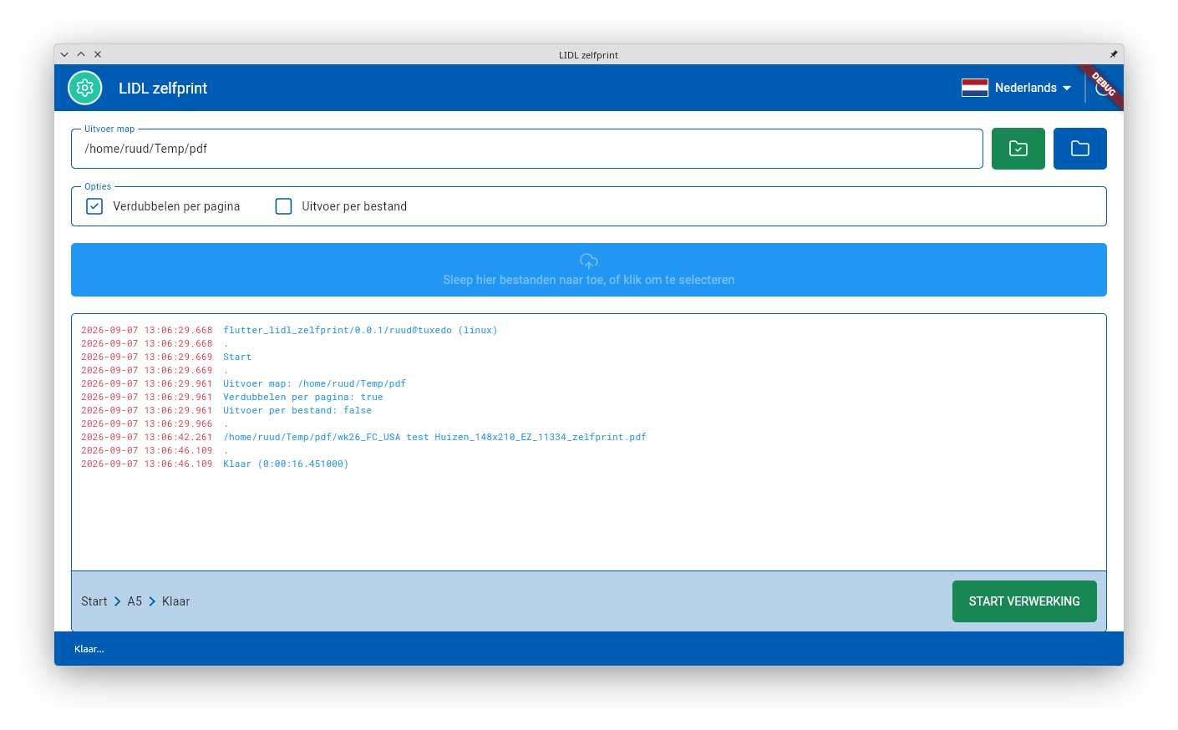Click the file drop zone to select files
Screen dimensions: 1178x730
point(589,270)
